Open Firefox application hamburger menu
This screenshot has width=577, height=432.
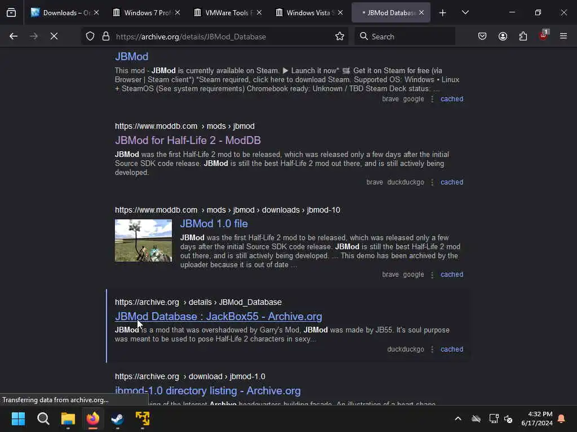tap(563, 36)
